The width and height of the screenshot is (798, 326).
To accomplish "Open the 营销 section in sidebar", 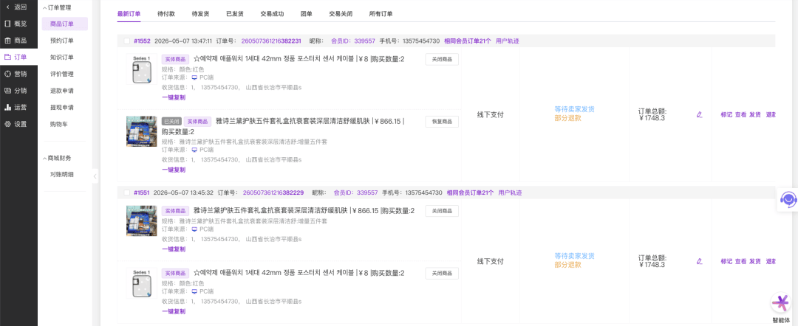I will coord(16,74).
